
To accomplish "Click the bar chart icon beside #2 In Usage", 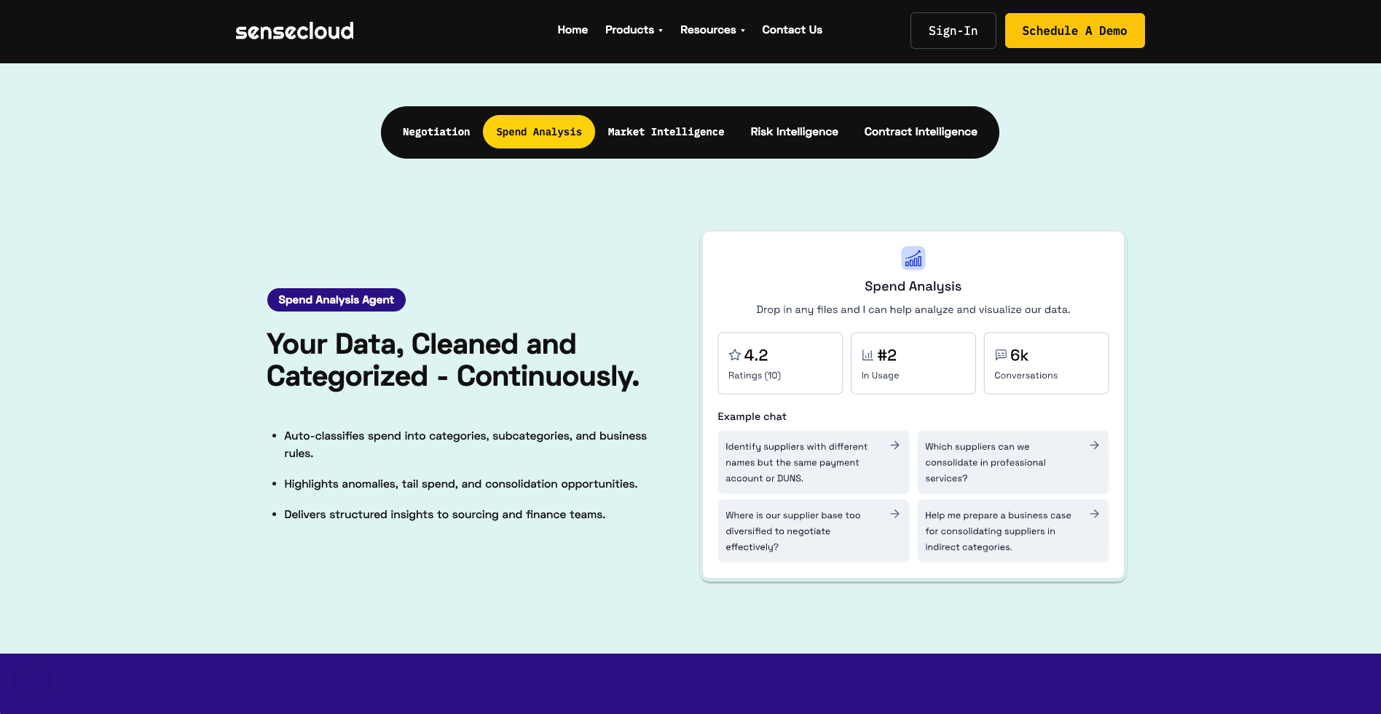I will click(x=867, y=354).
